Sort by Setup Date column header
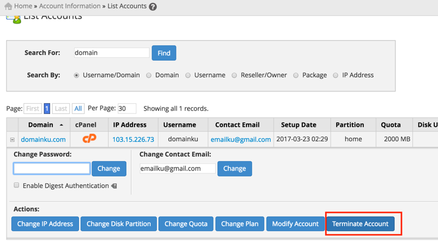438x243 pixels. [298, 125]
